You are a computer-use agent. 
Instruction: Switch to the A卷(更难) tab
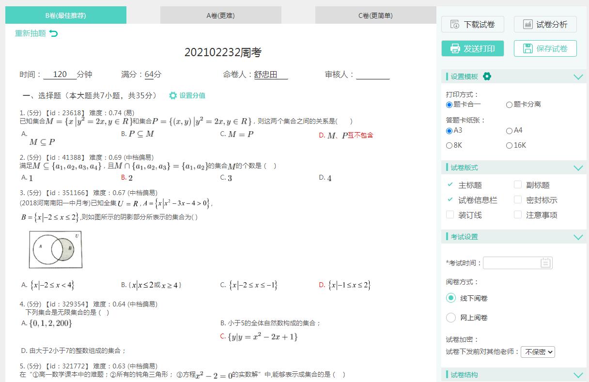pos(220,15)
